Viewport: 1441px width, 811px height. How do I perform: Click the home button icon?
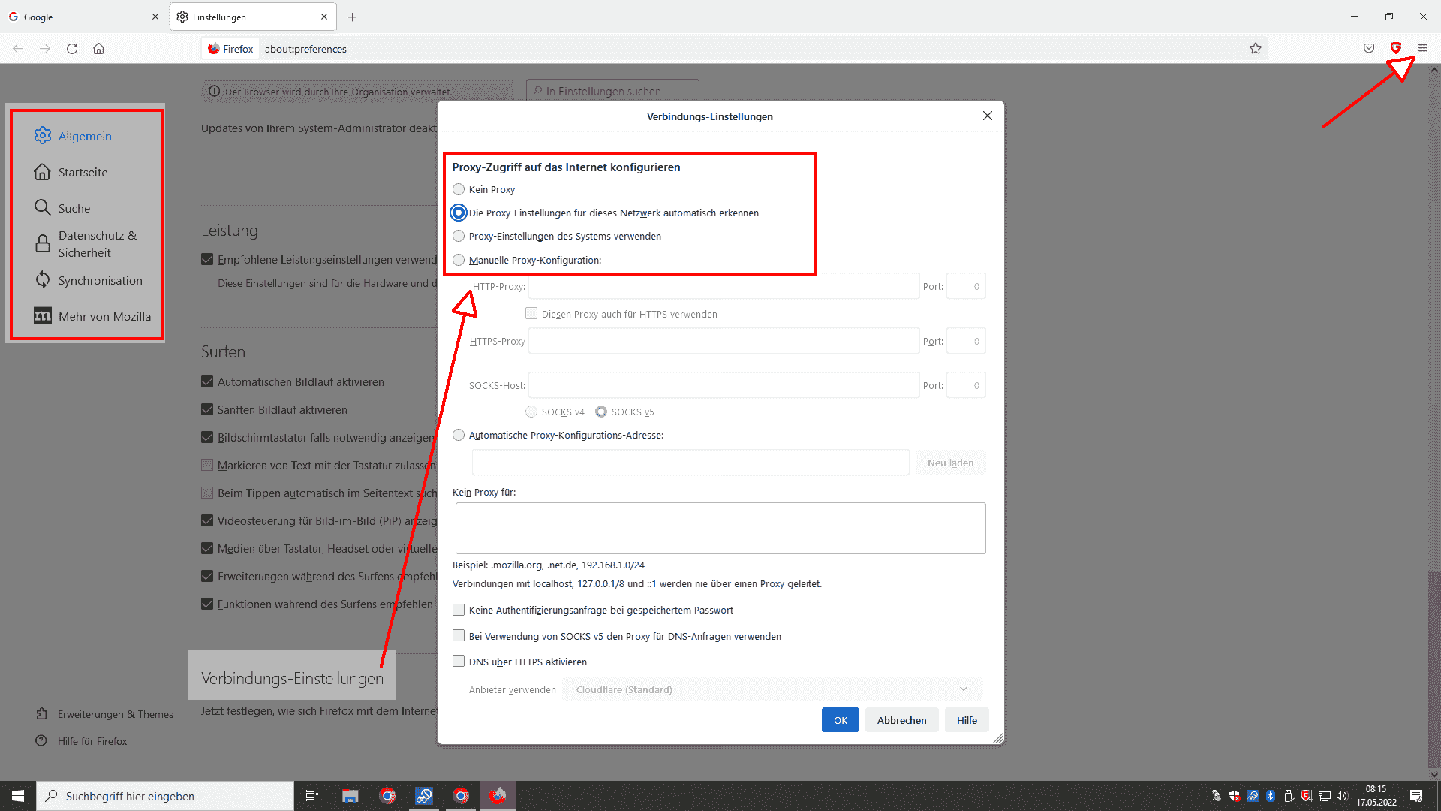(x=98, y=49)
